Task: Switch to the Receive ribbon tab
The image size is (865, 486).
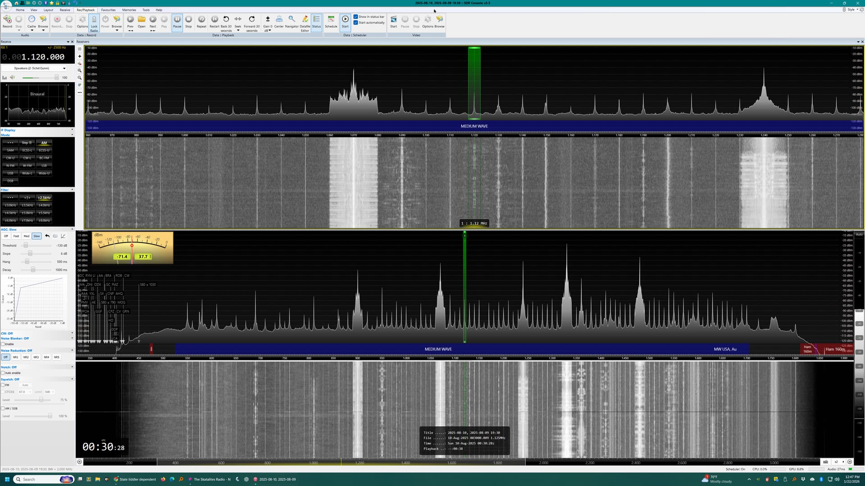Action: [65, 10]
